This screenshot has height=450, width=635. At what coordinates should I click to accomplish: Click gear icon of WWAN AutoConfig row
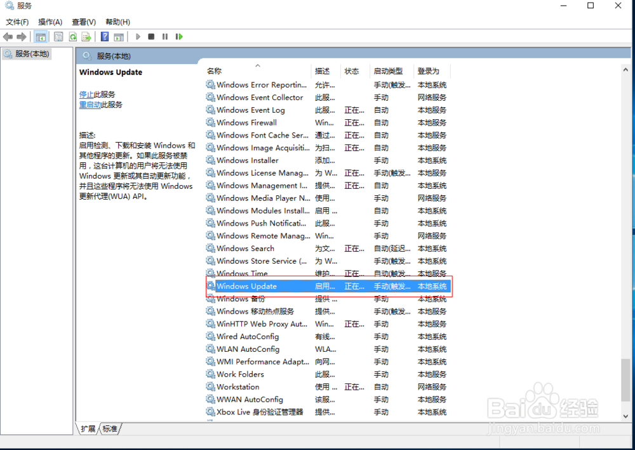point(211,399)
